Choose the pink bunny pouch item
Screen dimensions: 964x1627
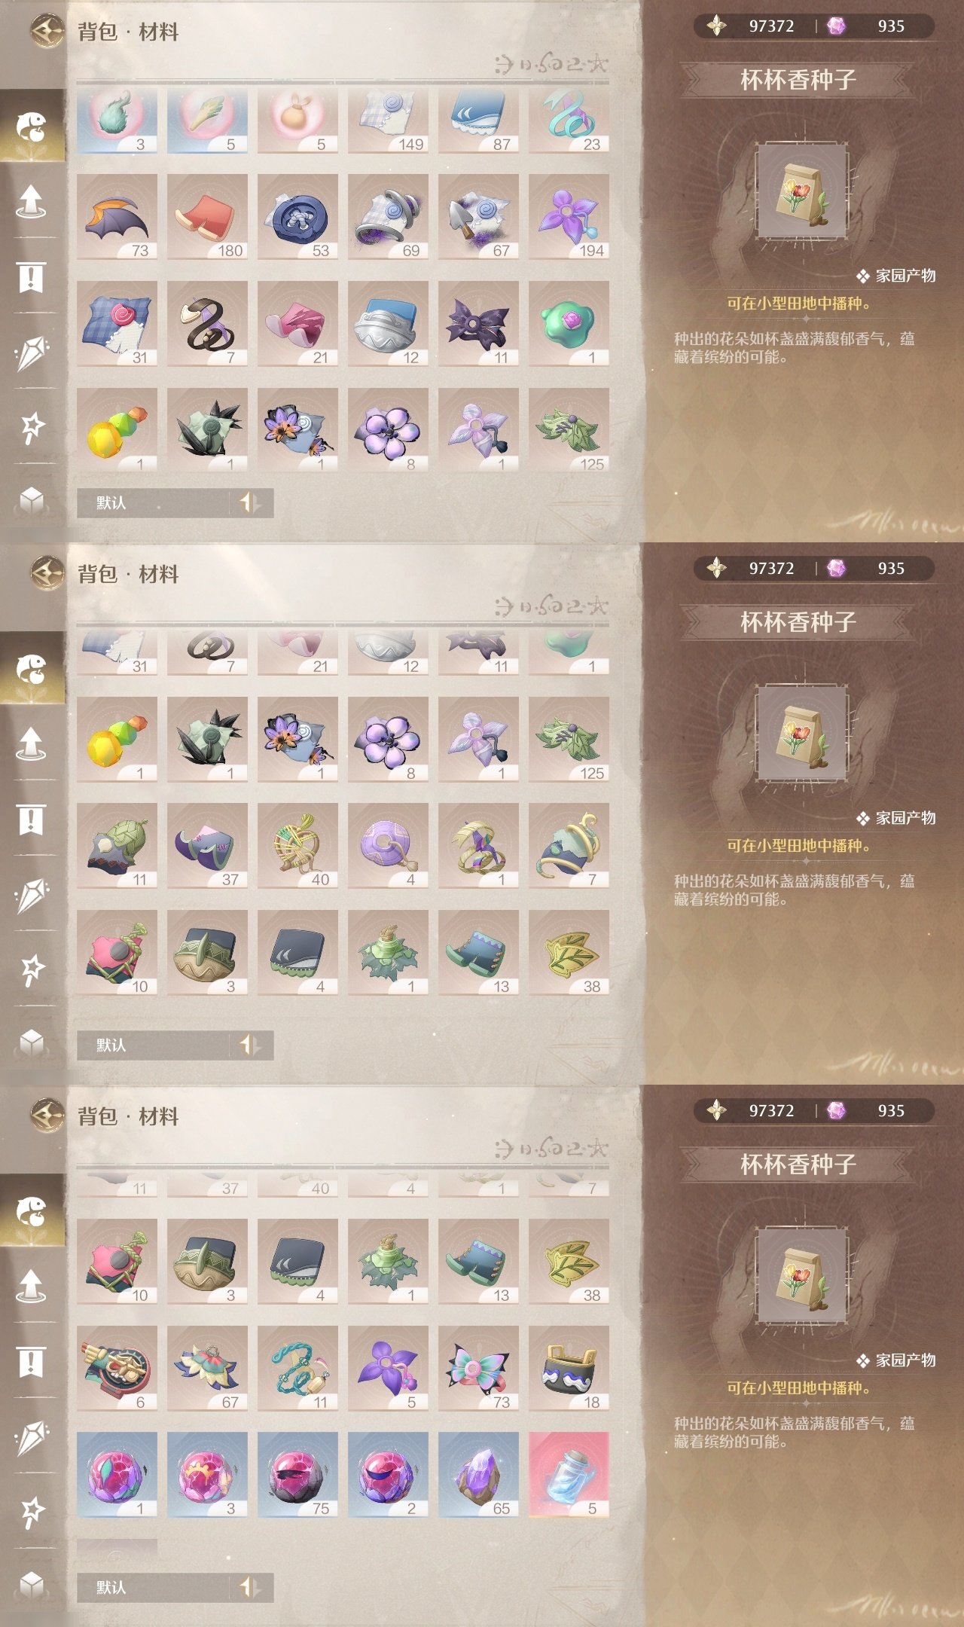click(x=297, y=121)
